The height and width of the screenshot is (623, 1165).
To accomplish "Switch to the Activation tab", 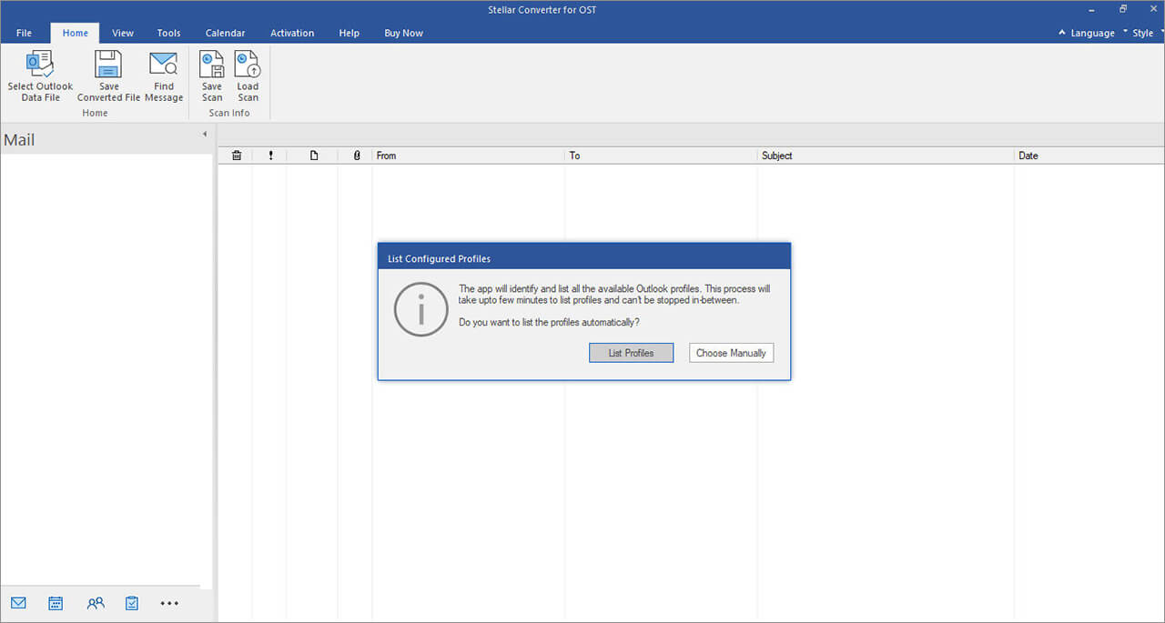I will 292,33.
